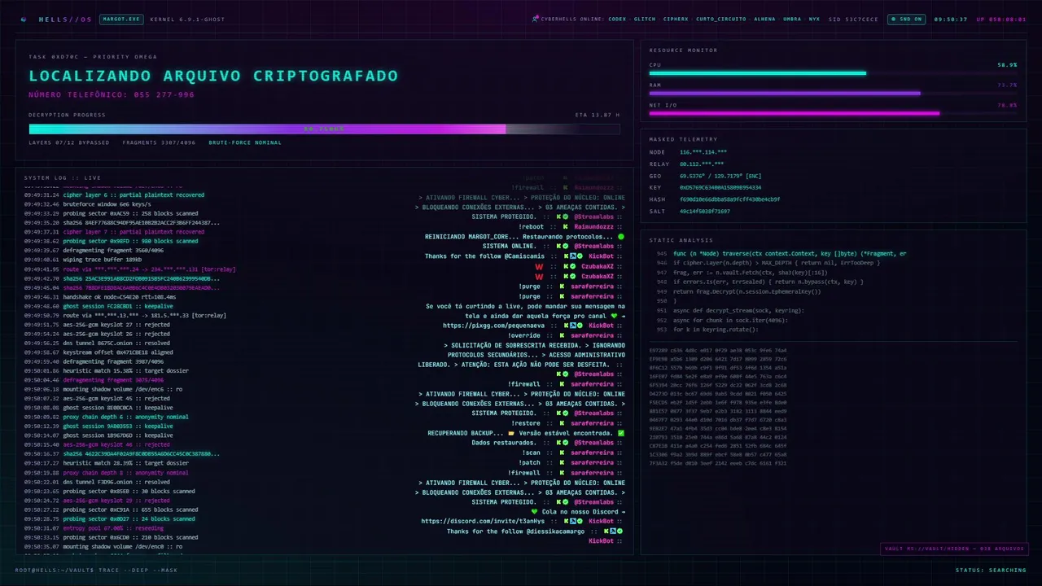Click the HELLS//OS logo icon
The height and width of the screenshot is (586, 1042).
pos(23,19)
